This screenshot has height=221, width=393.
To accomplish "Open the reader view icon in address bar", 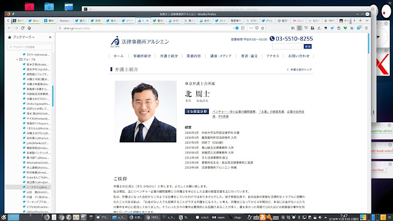I will pos(243,28).
